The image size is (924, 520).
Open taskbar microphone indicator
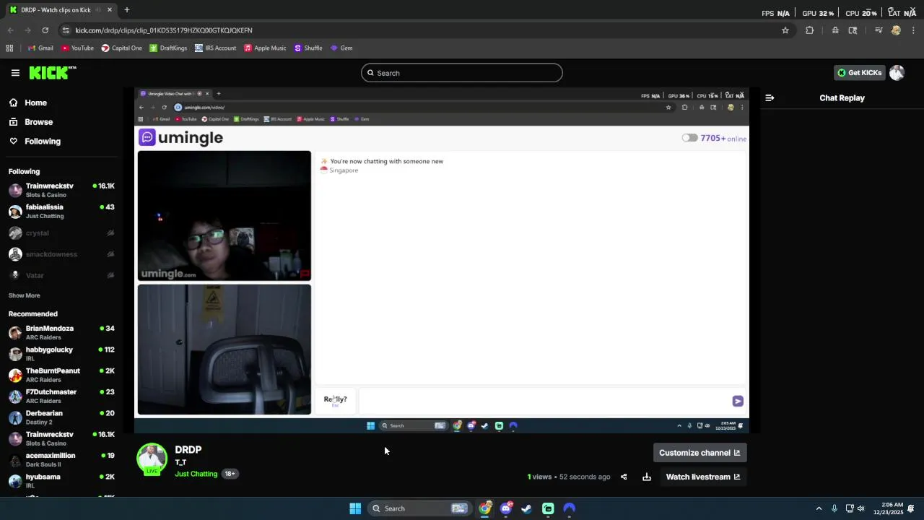pyautogui.click(x=834, y=508)
